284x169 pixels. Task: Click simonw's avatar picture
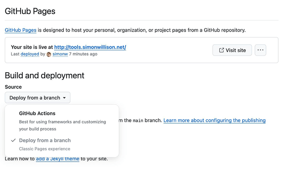(x=49, y=54)
